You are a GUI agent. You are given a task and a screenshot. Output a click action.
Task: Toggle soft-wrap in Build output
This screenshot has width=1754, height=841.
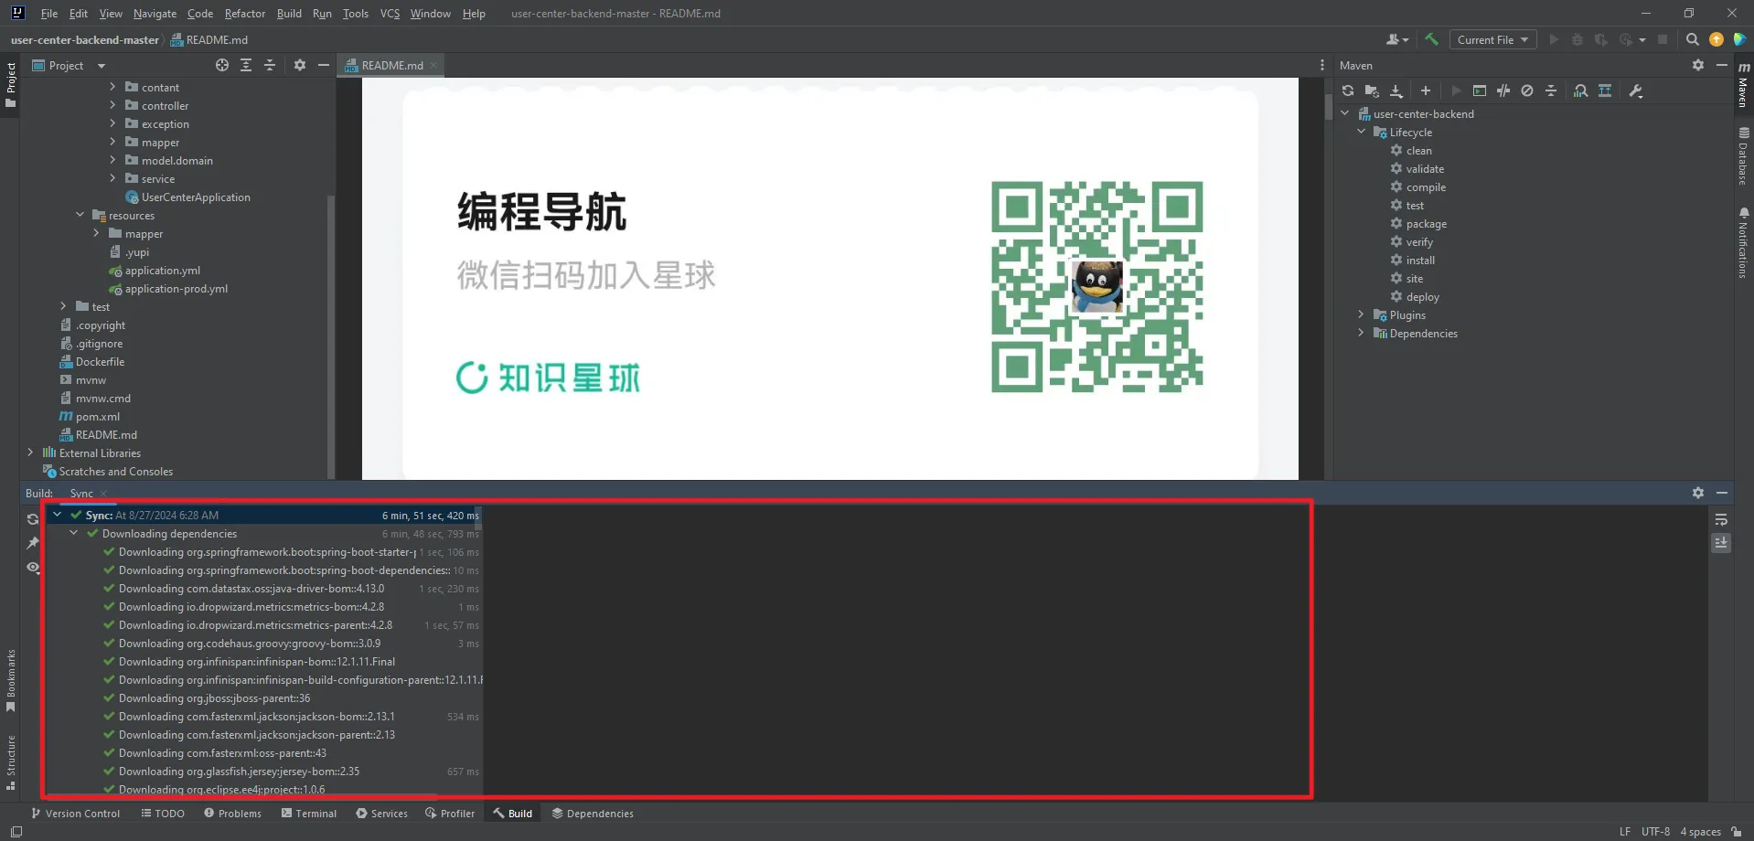pyautogui.click(x=1721, y=519)
